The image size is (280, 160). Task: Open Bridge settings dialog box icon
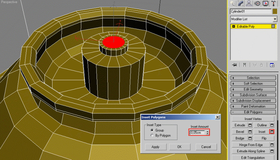pos(250,138)
